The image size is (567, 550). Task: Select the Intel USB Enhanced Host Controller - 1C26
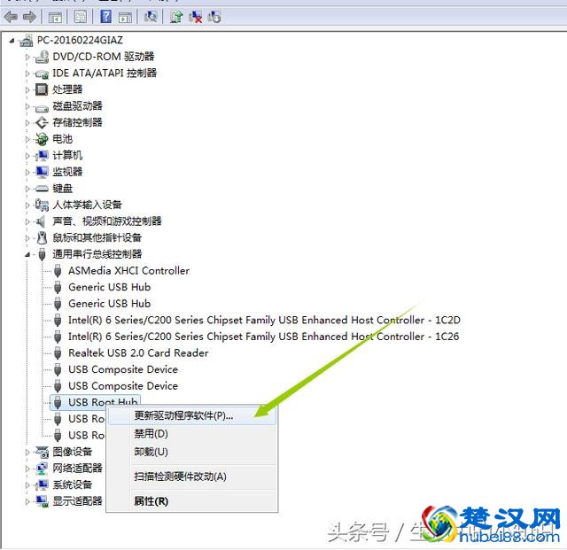tap(264, 337)
